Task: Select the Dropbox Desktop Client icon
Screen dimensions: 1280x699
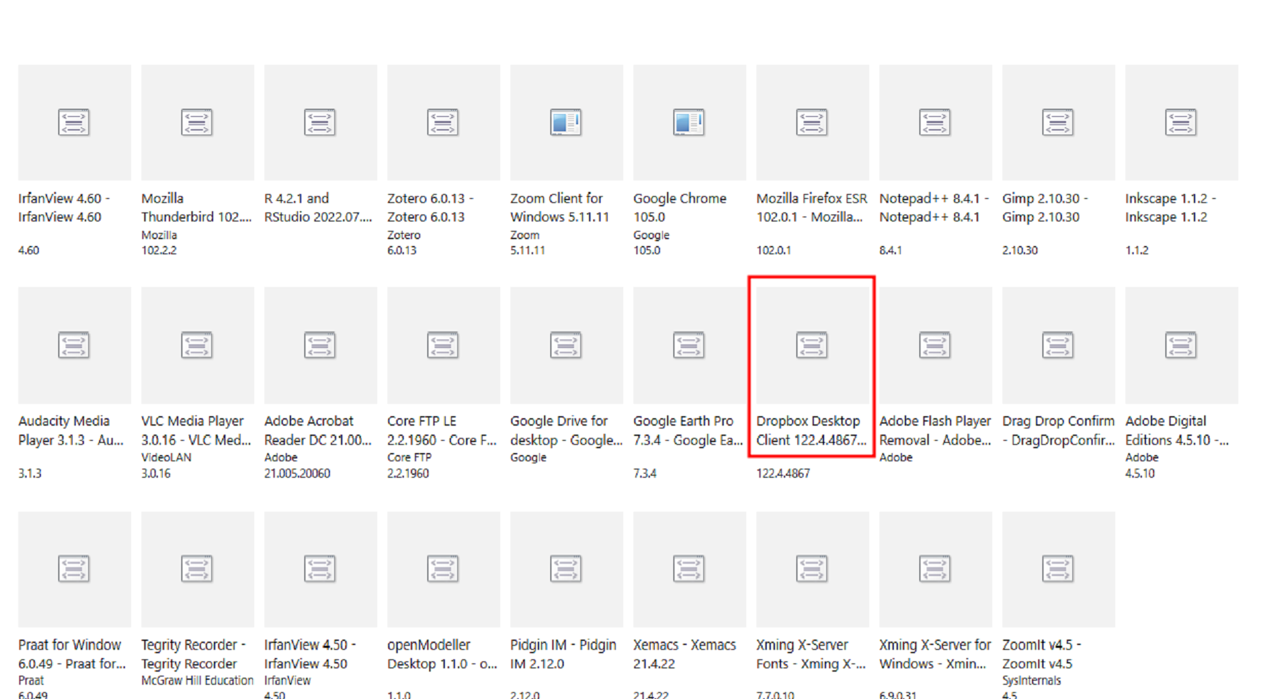Action: [812, 345]
